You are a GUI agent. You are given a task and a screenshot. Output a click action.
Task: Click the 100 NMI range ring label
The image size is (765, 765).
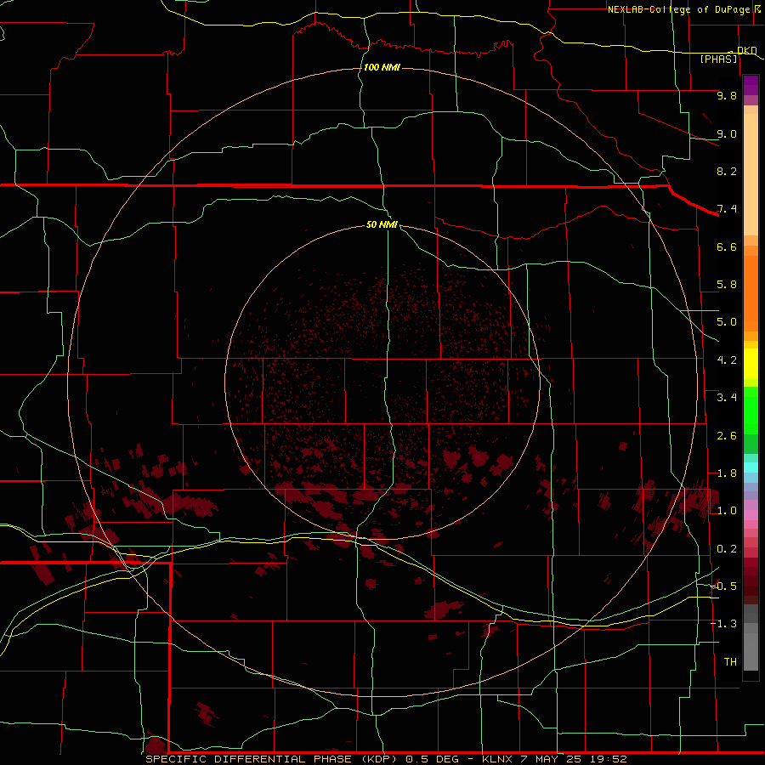[x=382, y=67]
